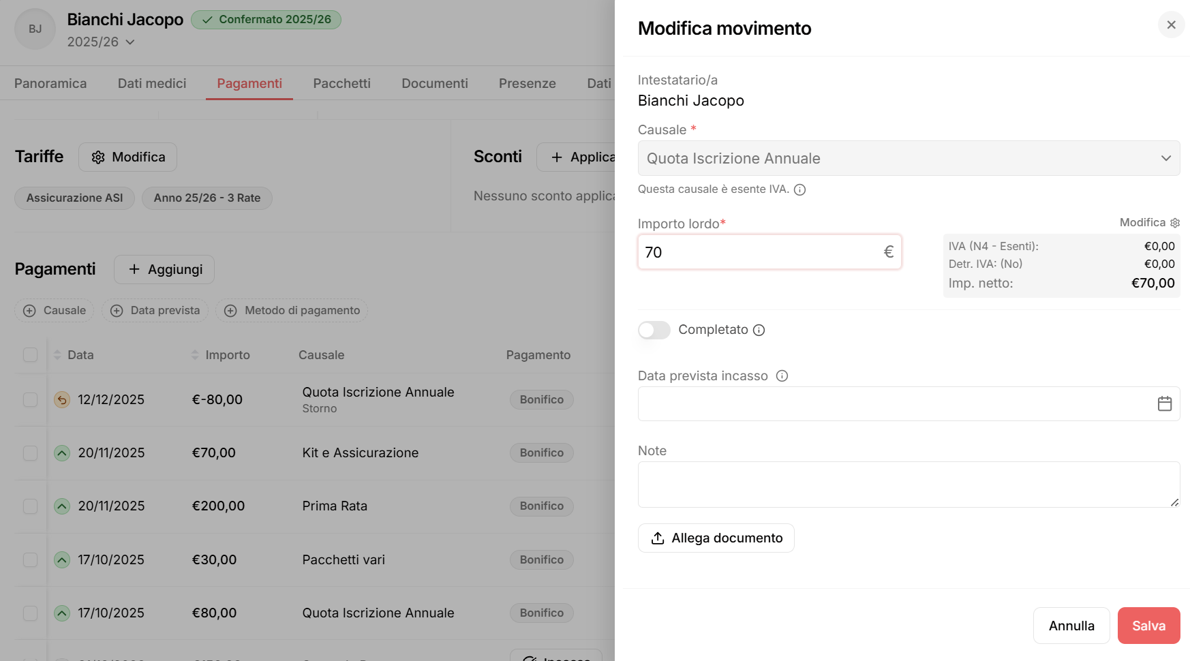The width and height of the screenshot is (1190, 661).
Task: Toggle the Completato switch
Action: pyautogui.click(x=654, y=330)
